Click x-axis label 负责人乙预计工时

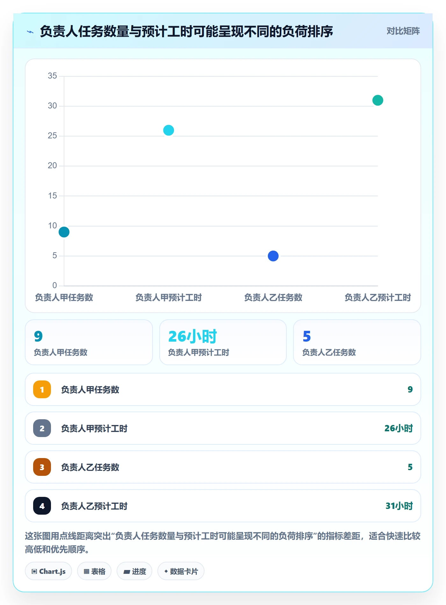tap(378, 297)
